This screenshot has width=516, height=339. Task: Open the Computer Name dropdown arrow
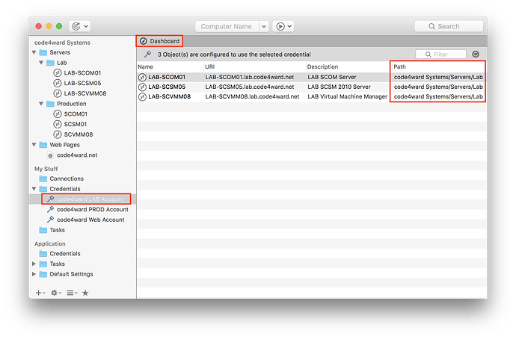coord(263,26)
